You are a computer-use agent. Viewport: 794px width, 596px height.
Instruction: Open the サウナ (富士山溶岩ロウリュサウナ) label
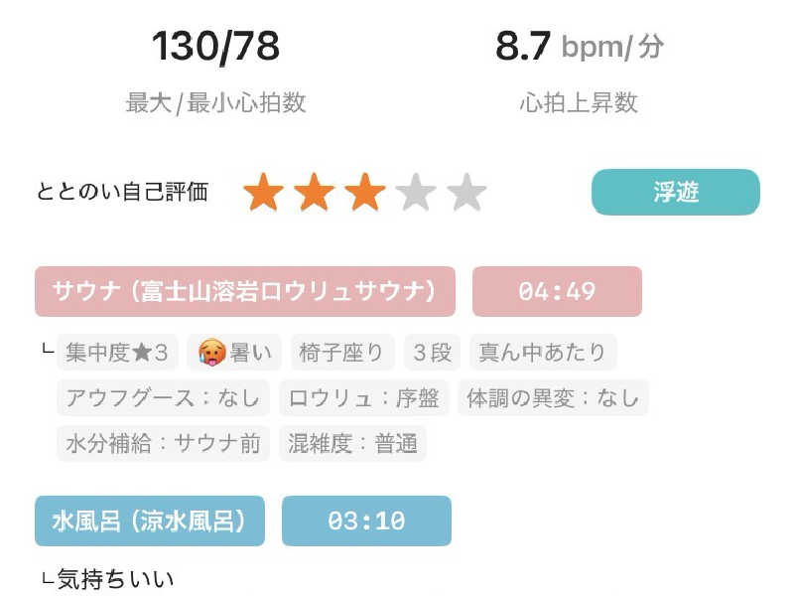point(245,291)
